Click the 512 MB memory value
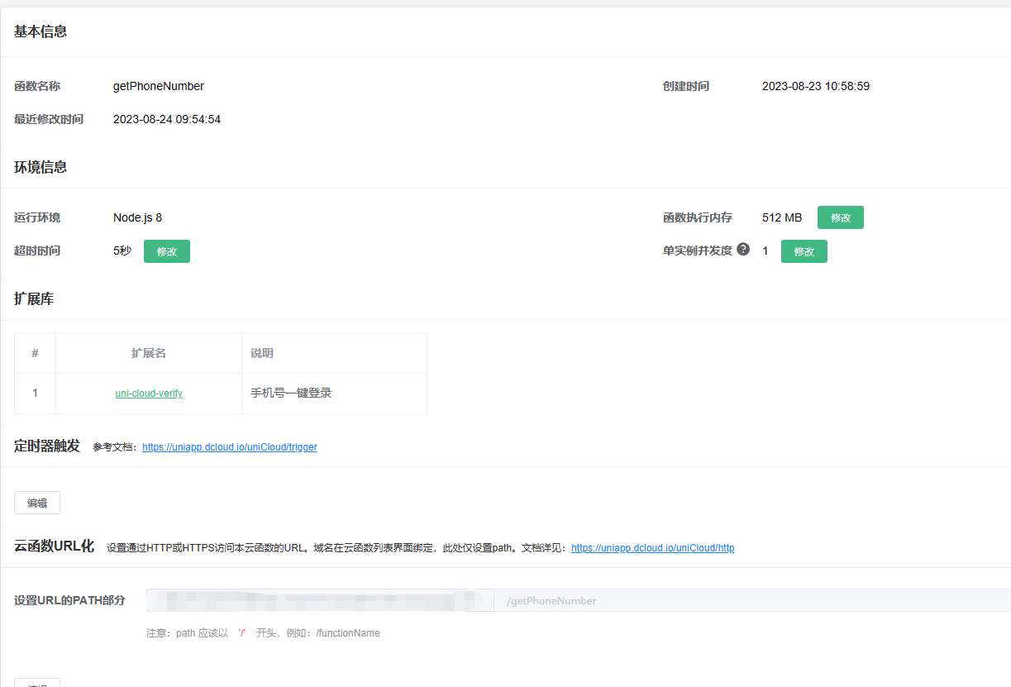 tap(781, 217)
